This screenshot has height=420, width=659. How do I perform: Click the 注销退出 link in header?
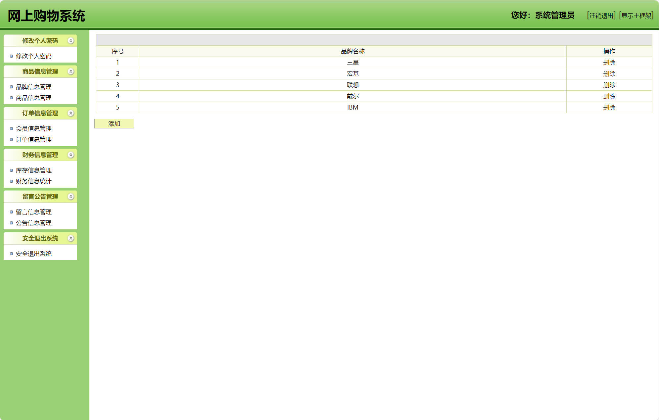click(x=601, y=16)
